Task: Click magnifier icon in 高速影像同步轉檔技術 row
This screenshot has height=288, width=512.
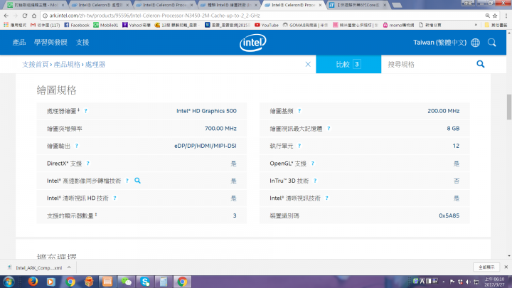Action: click(x=137, y=181)
